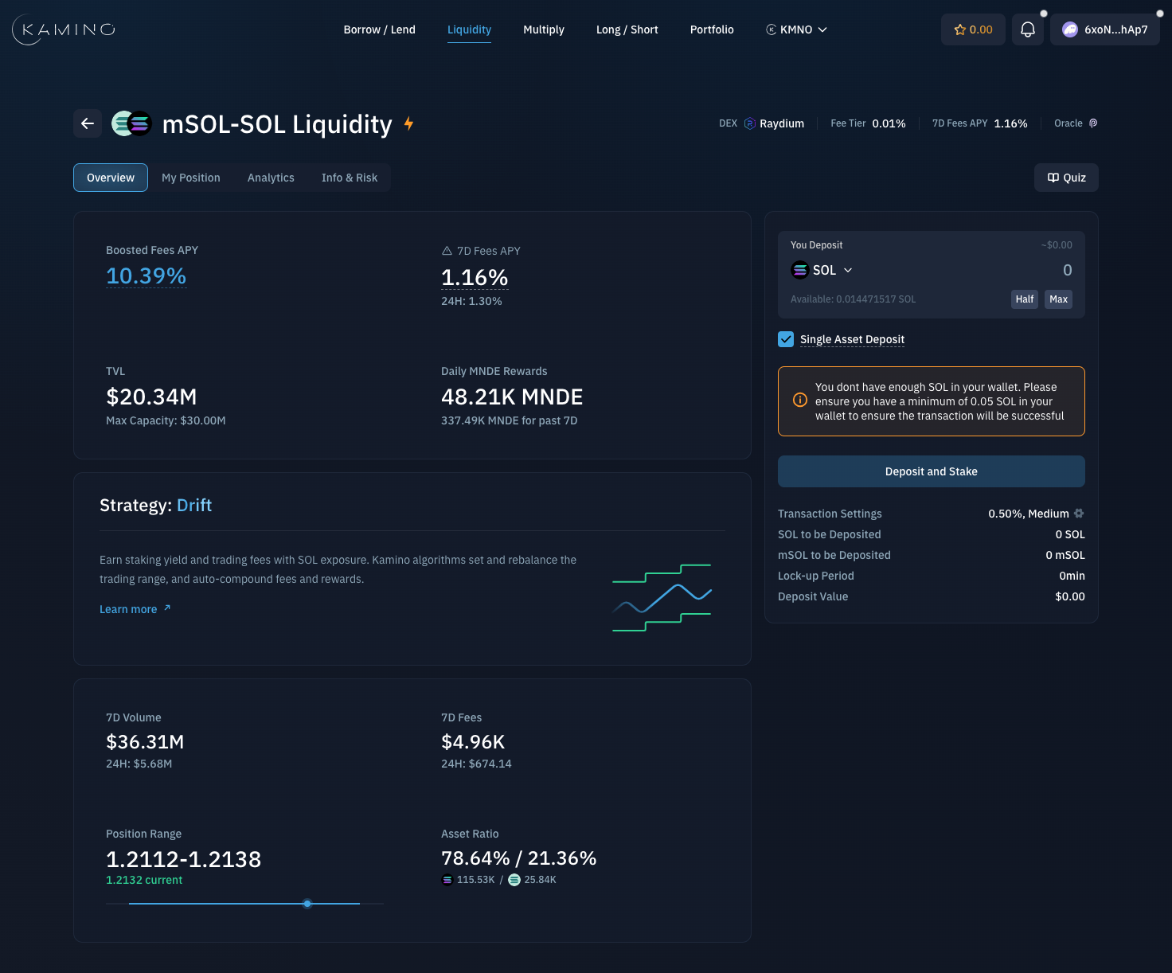Switch to My Position tab
This screenshot has height=973, width=1172.
[191, 178]
